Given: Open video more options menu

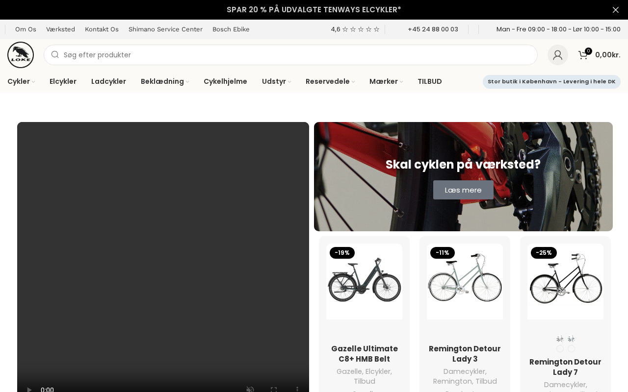Looking at the screenshot, I should tap(297, 390).
